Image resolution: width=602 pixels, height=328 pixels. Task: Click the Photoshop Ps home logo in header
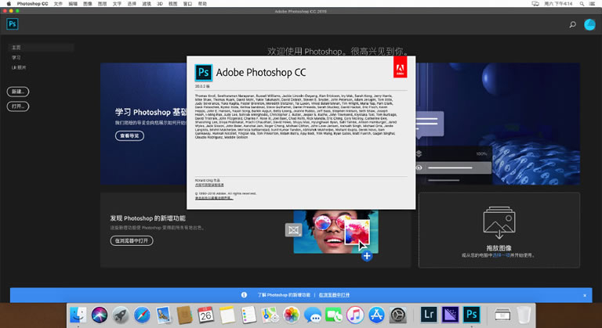point(13,24)
